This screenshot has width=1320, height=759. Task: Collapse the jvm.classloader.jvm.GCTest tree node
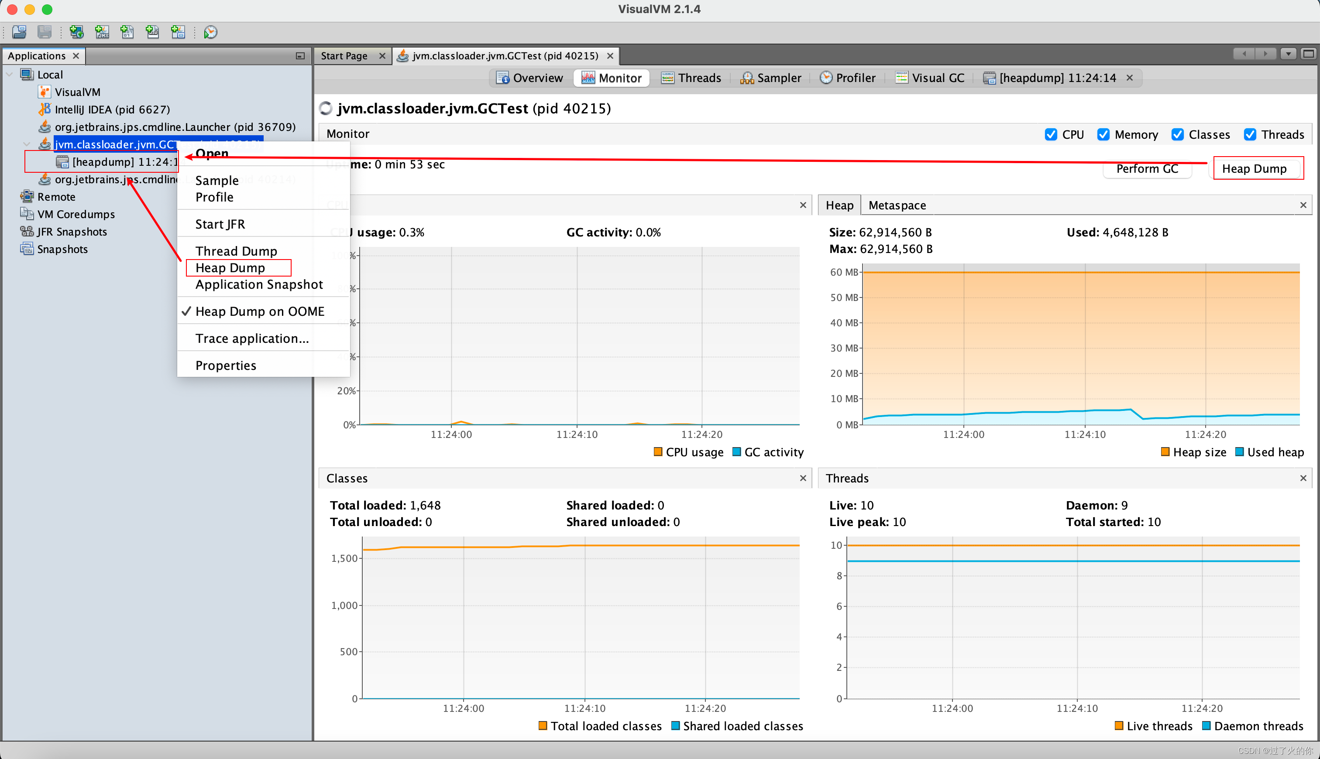click(x=27, y=144)
